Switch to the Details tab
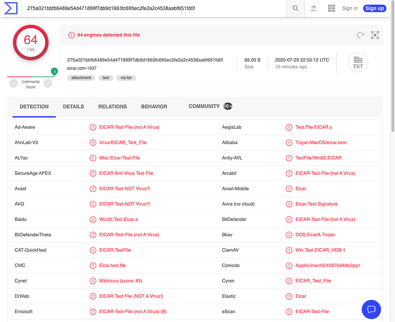The height and width of the screenshot is (322, 395). coord(73,106)
